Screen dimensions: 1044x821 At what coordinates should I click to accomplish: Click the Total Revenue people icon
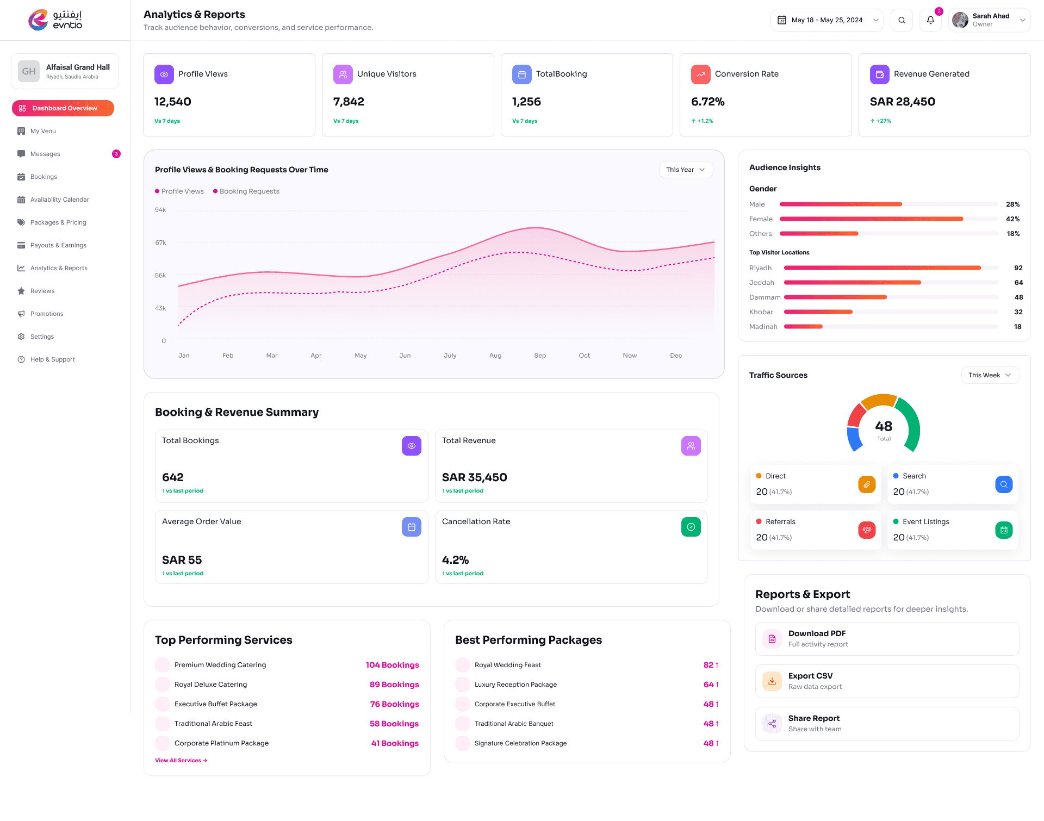(691, 446)
